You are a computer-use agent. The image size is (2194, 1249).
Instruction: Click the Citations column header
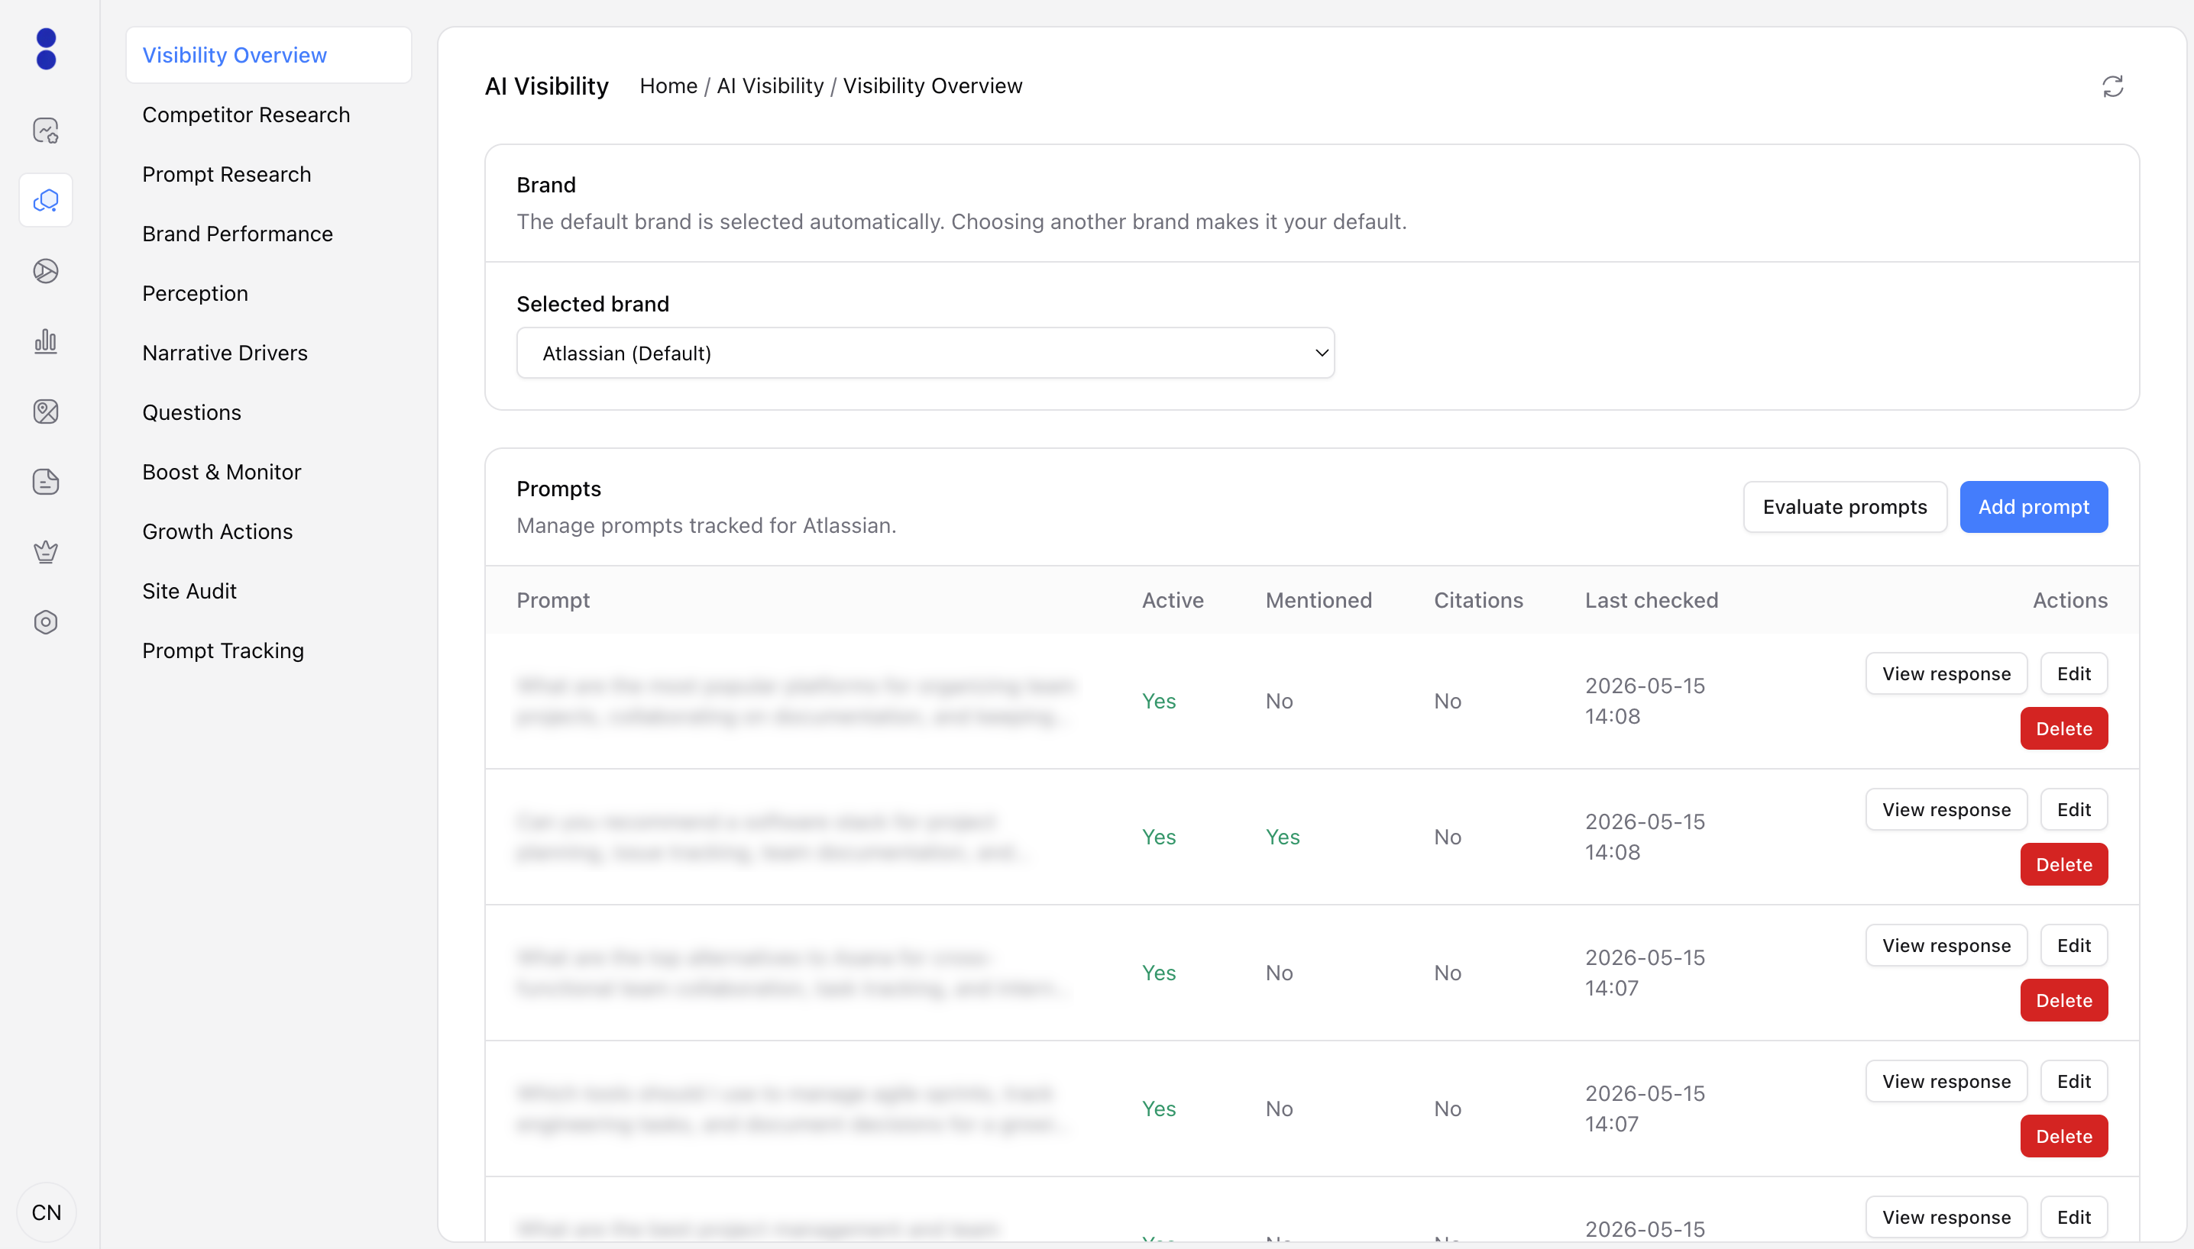tap(1478, 601)
